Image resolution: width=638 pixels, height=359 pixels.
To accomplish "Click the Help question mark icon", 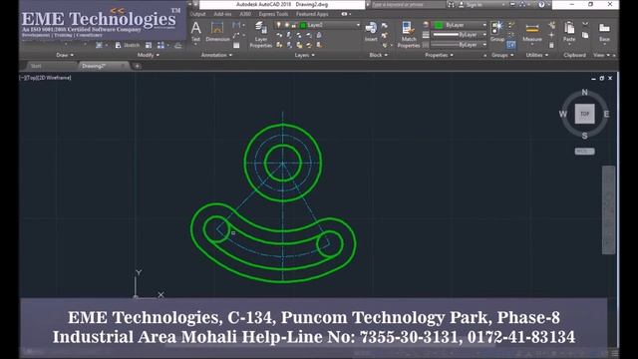I will (x=541, y=4).
